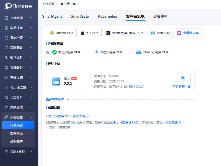Click the Web SDK globe icon
Screen dimensions: 221x166
point(153,33)
